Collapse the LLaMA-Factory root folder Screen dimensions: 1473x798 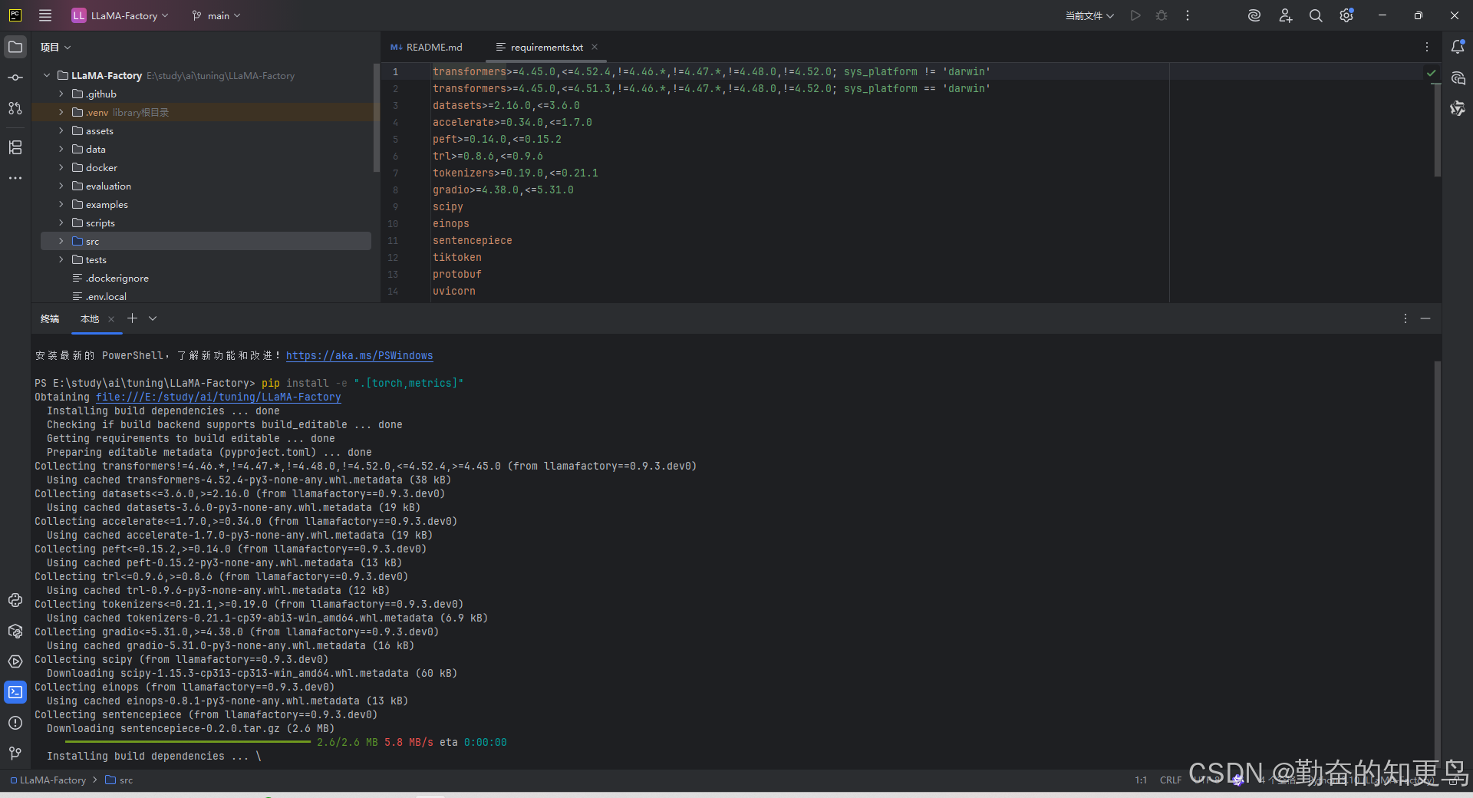pos(47,75)
